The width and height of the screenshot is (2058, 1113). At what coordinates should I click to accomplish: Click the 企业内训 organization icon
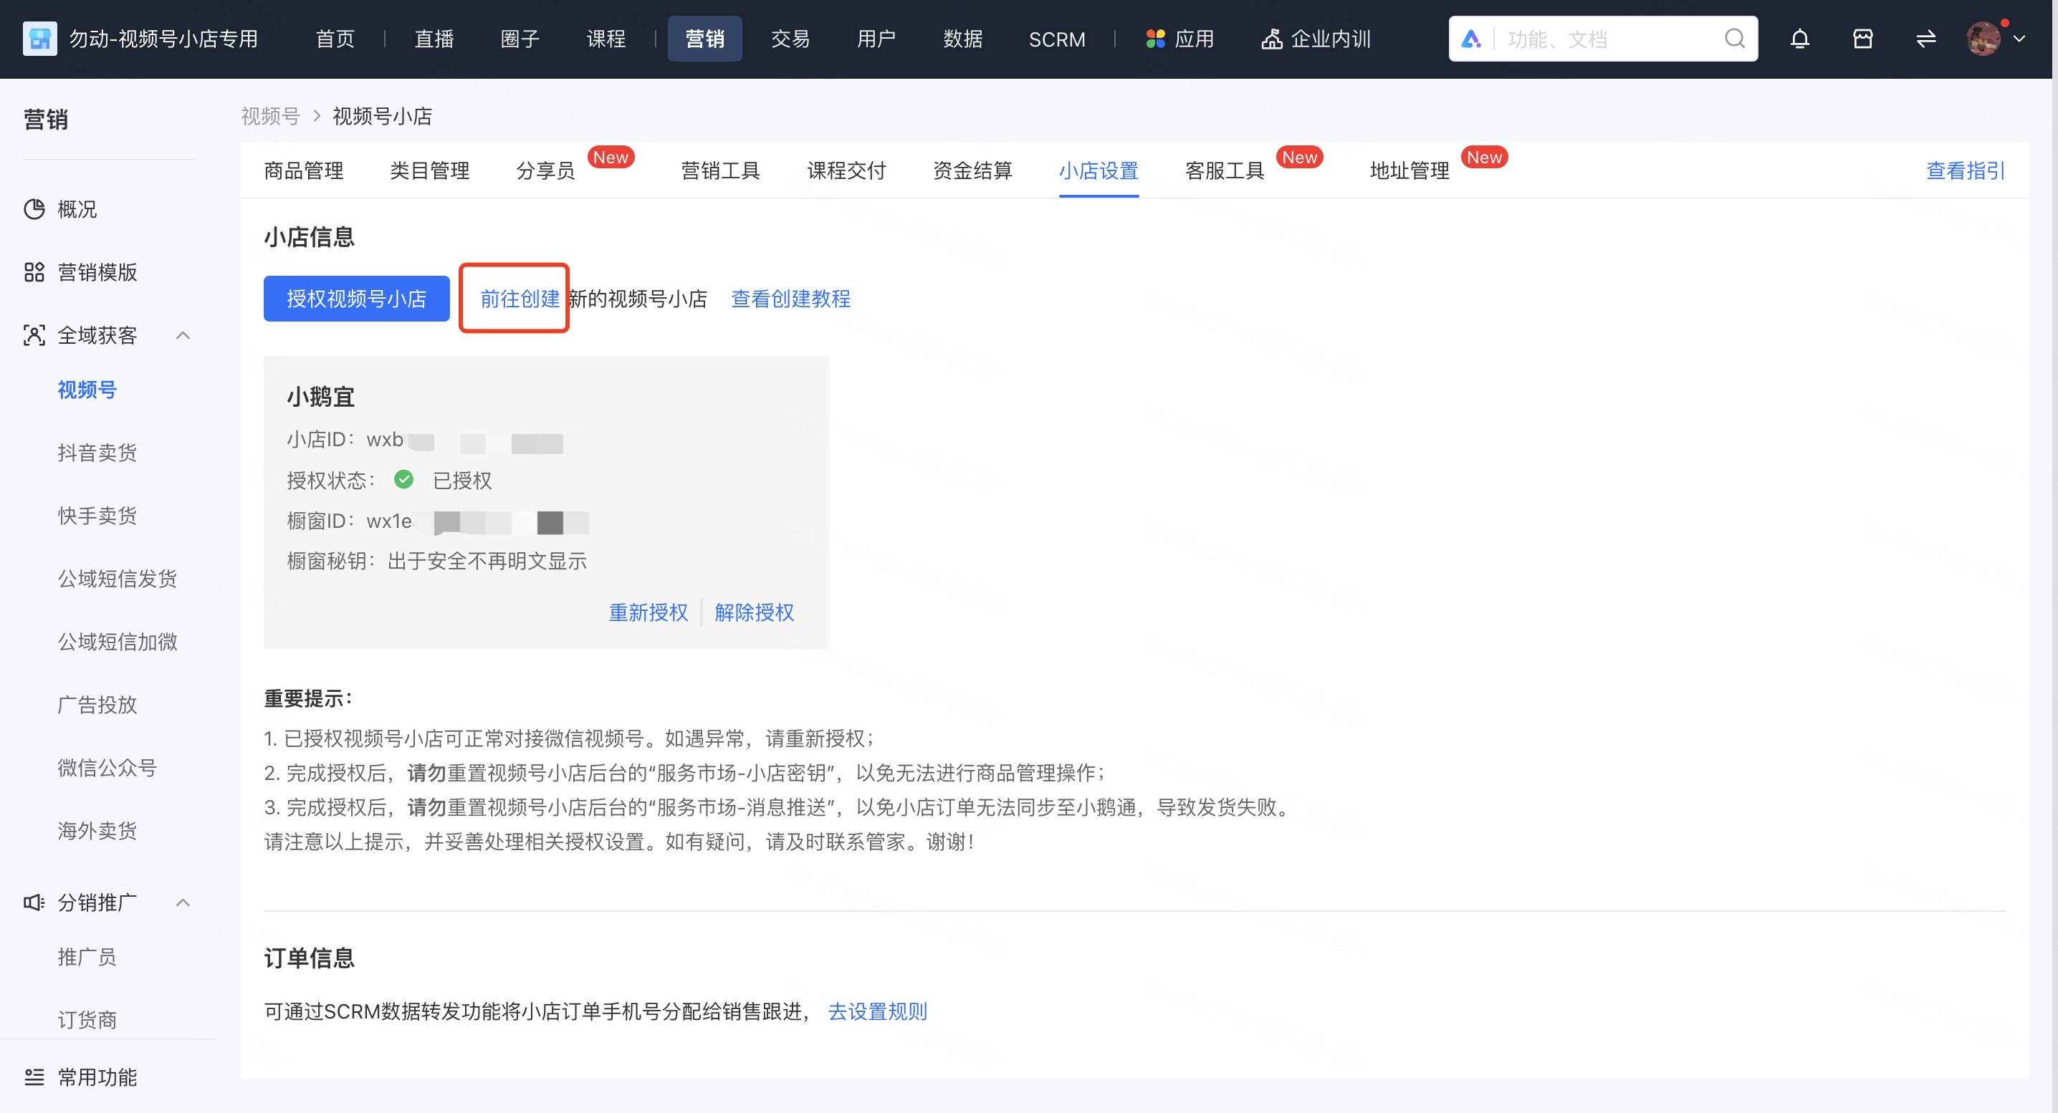point(1271,39)
